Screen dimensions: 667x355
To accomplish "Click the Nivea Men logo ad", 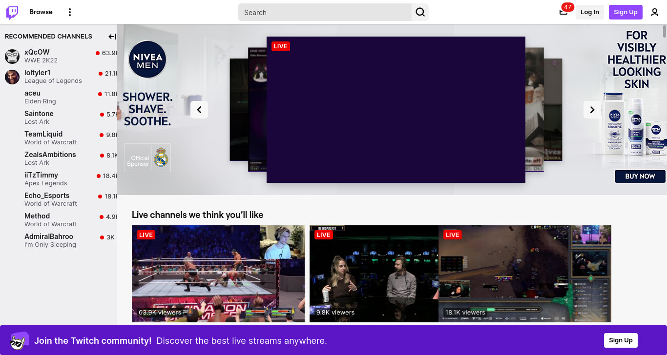I will pos(147,60).
